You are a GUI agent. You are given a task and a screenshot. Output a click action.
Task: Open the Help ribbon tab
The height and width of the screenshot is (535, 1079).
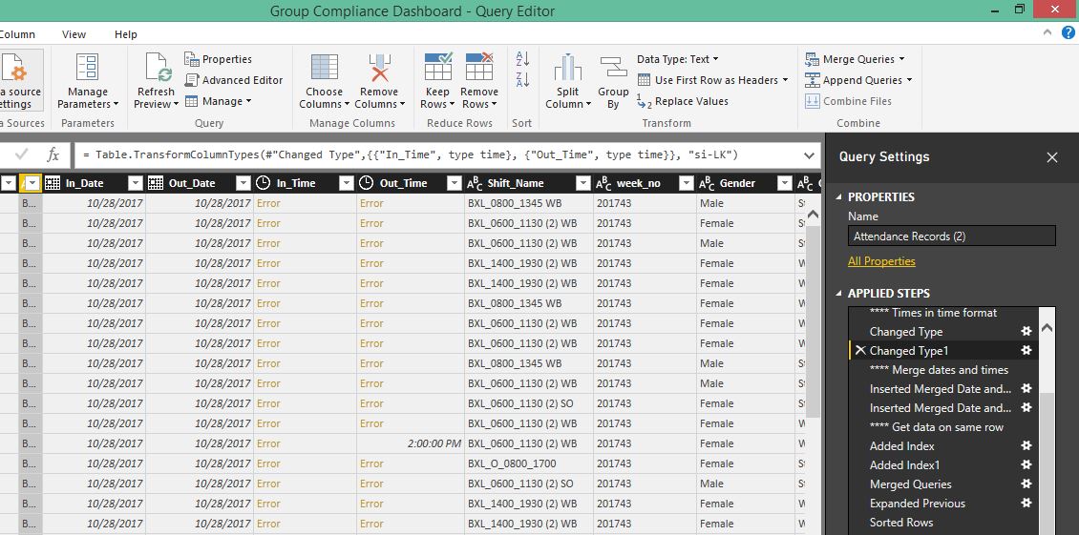[x=125, y=34]
